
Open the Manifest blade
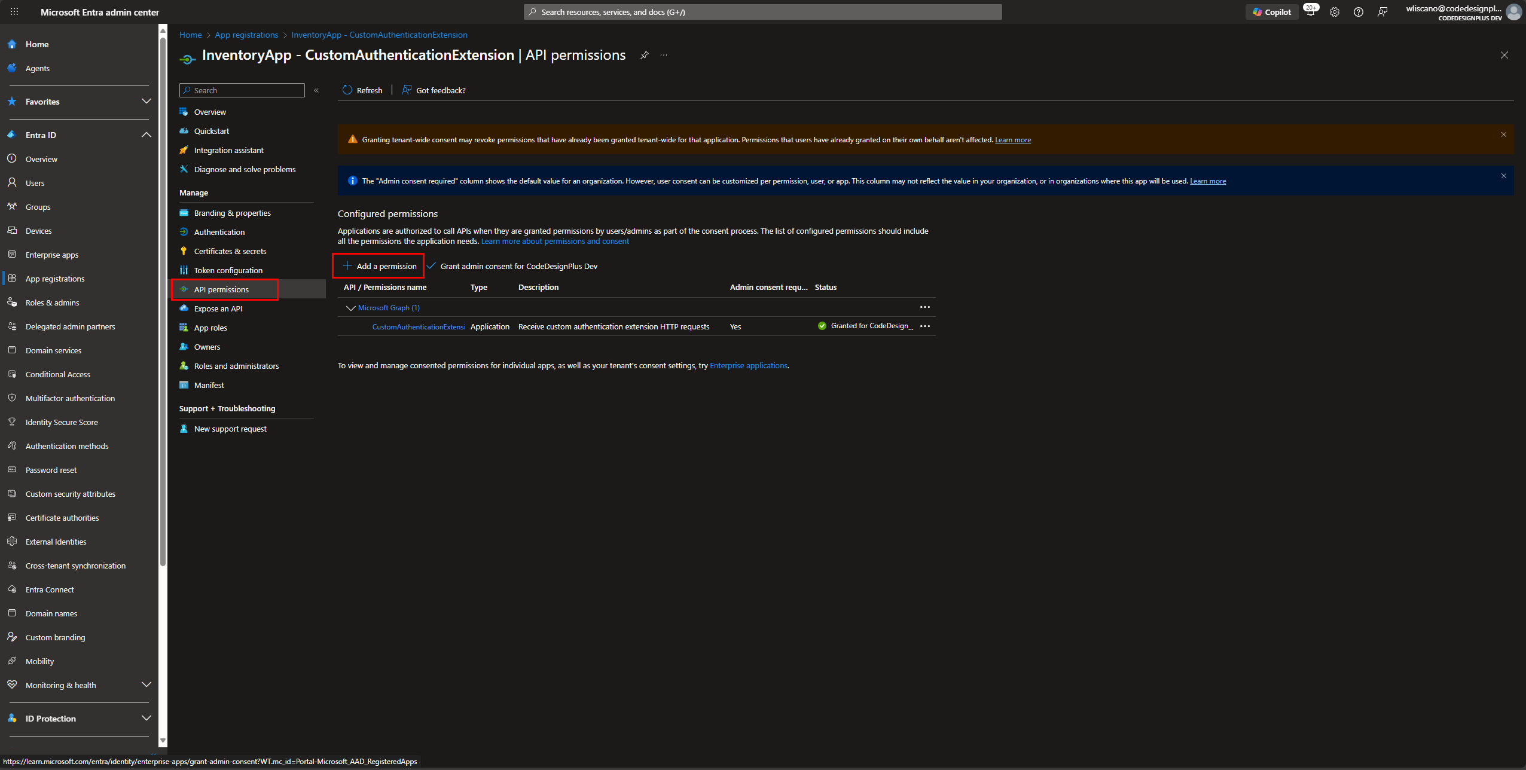tap(209, 385)
